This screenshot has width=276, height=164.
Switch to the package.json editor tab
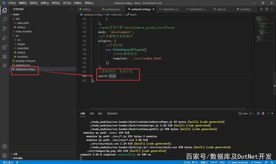click(x=111, y=9)
